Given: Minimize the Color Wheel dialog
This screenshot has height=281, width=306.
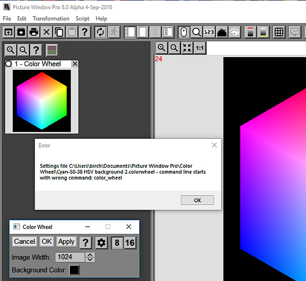Looking at the screenshot, I should point(87,227).
